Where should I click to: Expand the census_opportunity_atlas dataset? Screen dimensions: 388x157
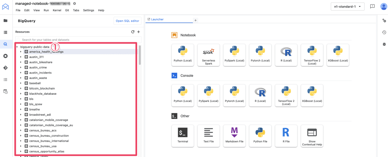point(21,151)
